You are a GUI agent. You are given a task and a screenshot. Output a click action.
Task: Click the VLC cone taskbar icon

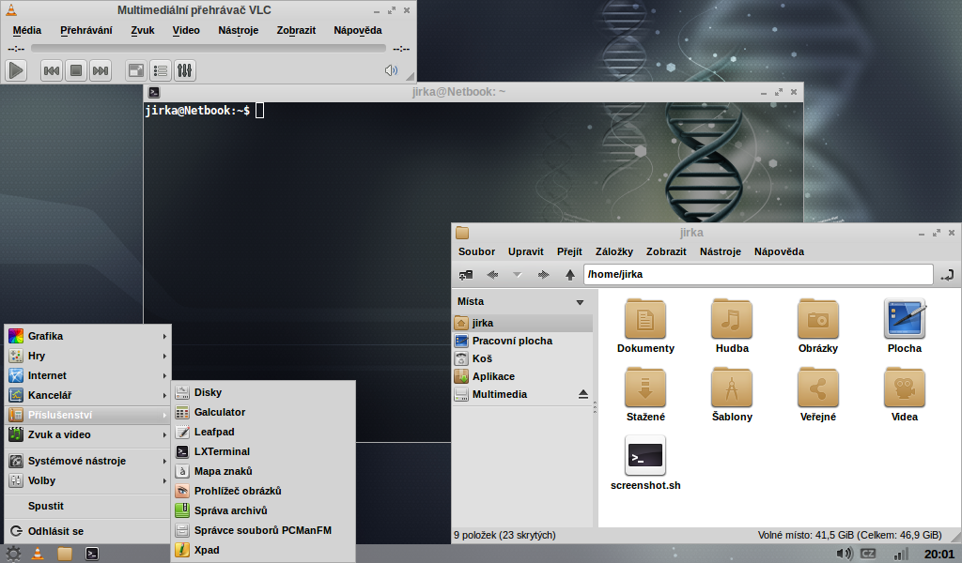pos(38,554)
